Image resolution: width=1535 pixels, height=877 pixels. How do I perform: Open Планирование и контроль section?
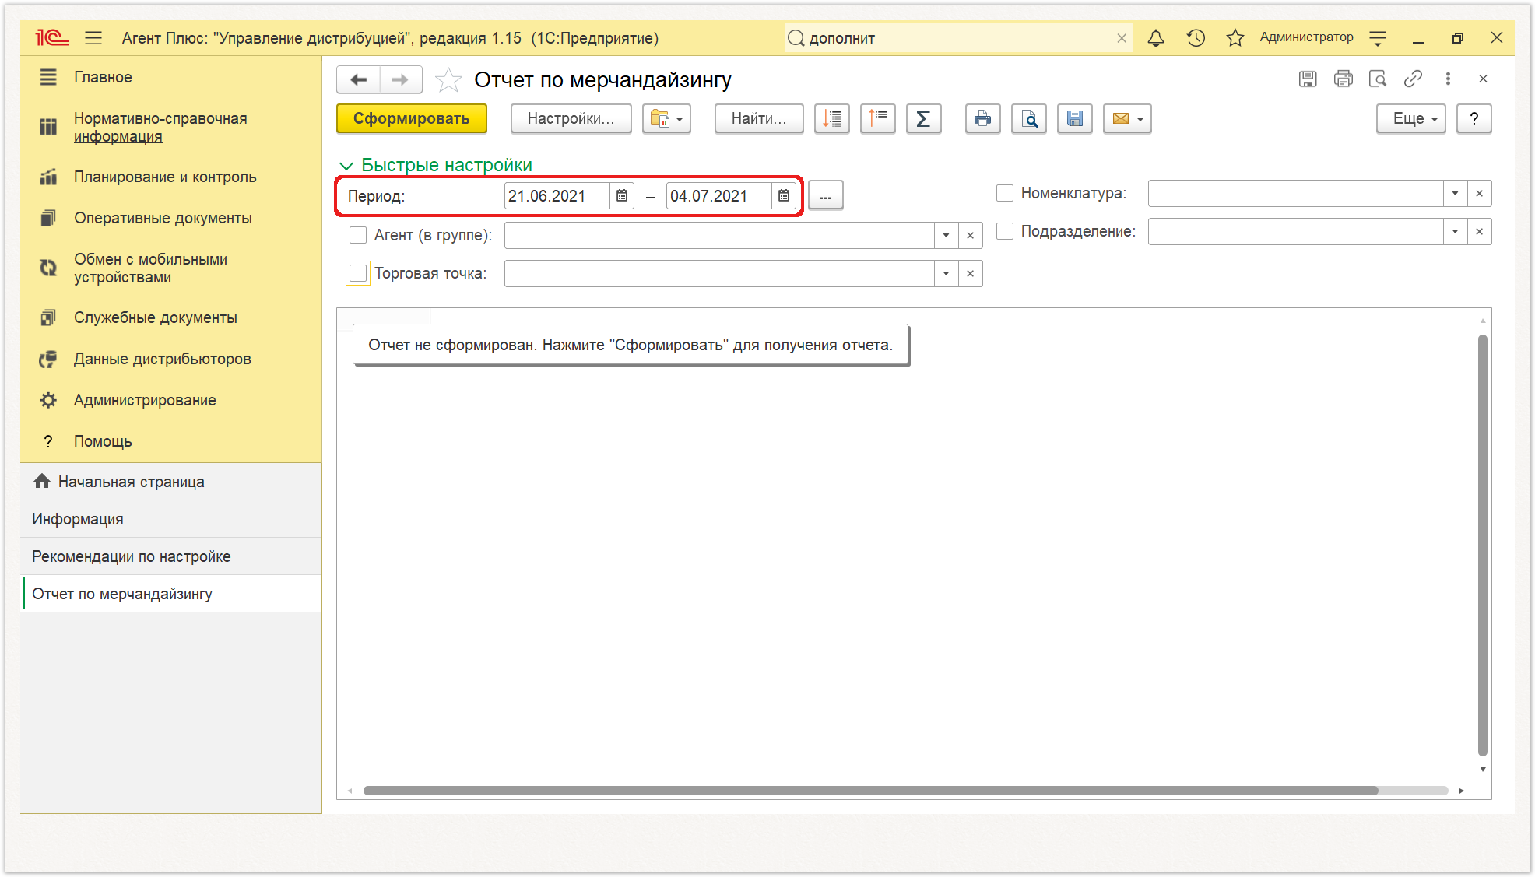[165, 177]
